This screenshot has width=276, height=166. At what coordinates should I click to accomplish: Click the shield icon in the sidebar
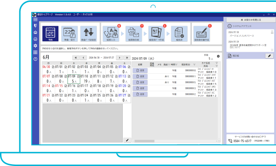click(x=35, y=26)
